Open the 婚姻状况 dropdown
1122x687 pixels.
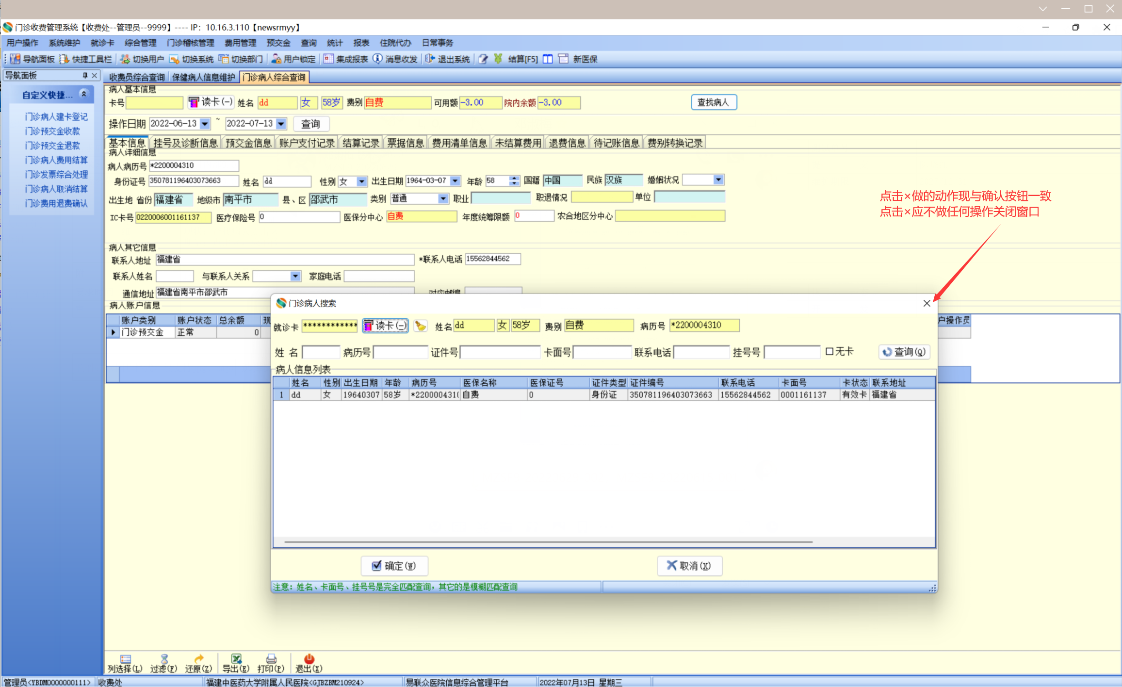click(x=718, y=180)
